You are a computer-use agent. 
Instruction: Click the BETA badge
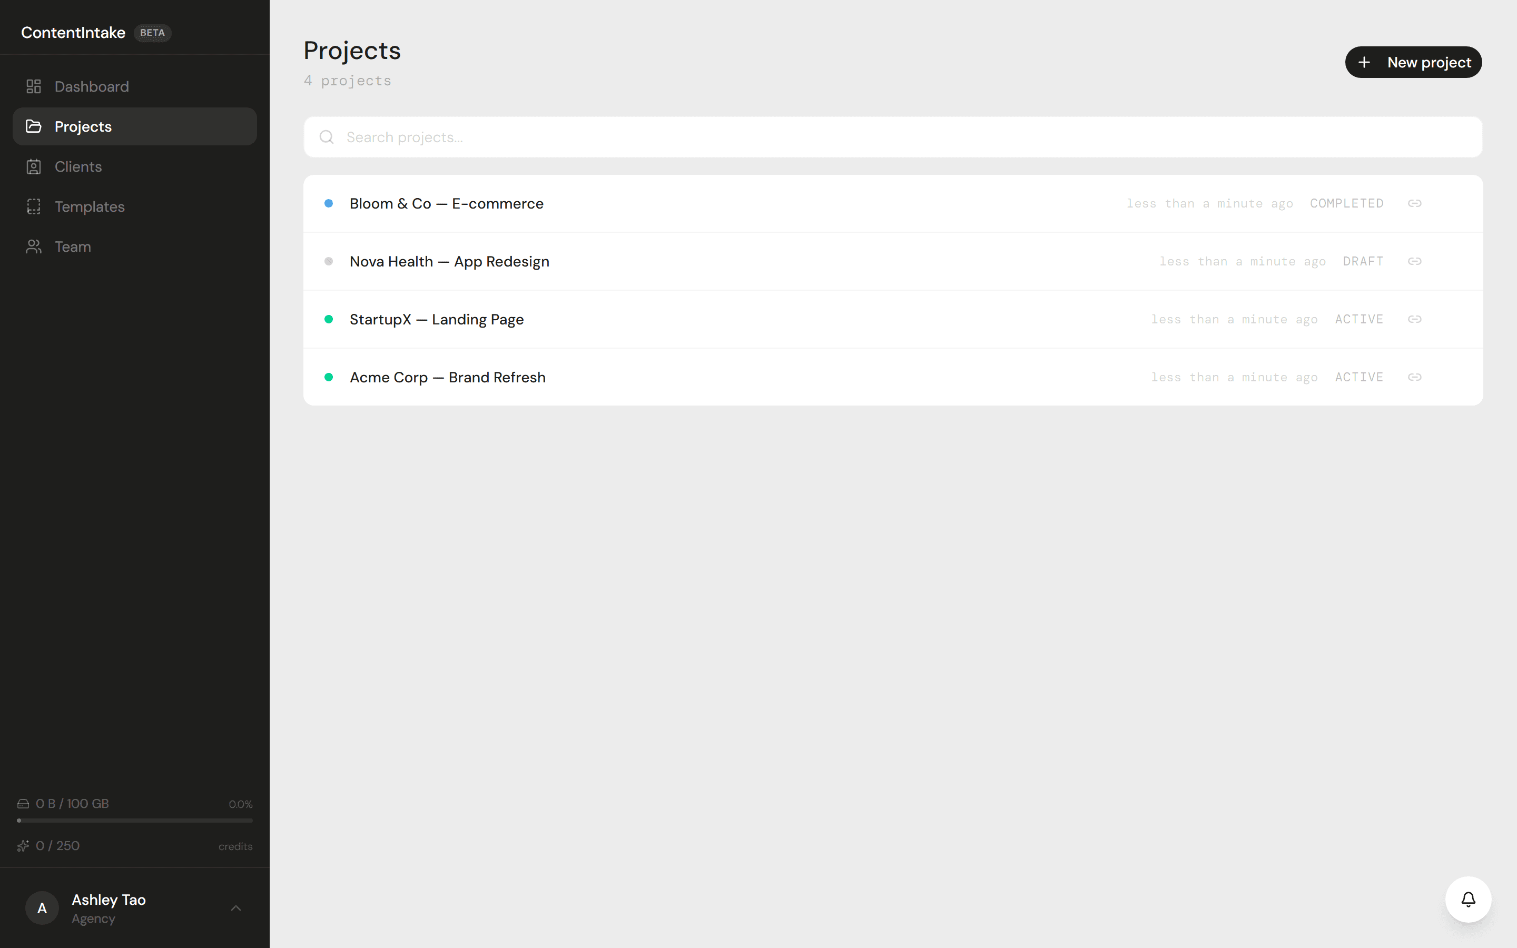click(x=152, y=33)
